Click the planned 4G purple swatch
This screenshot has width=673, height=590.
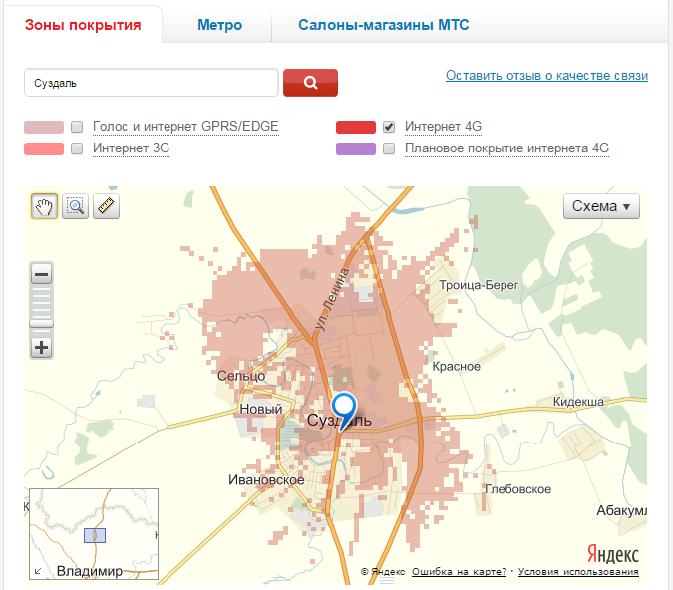356,148
